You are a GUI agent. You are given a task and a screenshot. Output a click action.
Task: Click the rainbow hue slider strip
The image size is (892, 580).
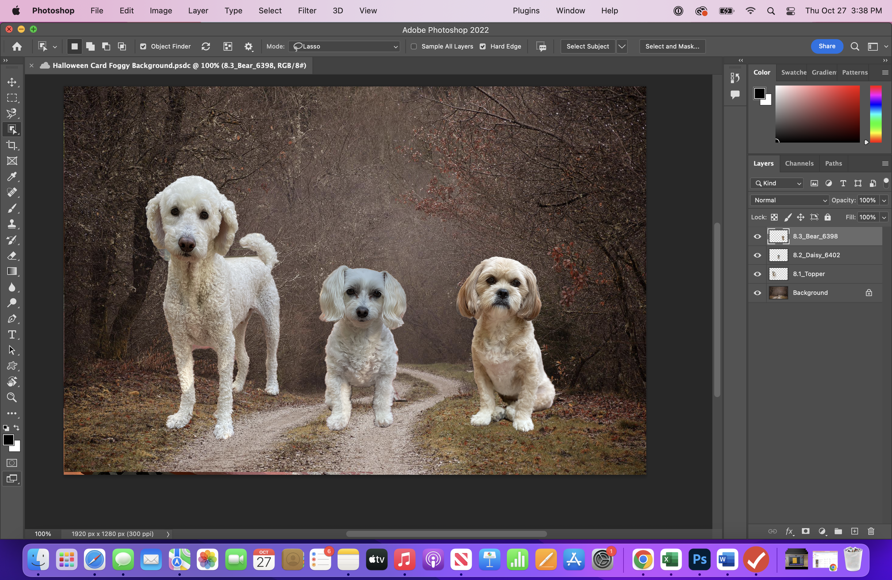pos(876,114)
